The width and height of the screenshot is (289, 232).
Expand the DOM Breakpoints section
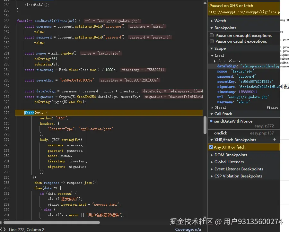[212, 155]
